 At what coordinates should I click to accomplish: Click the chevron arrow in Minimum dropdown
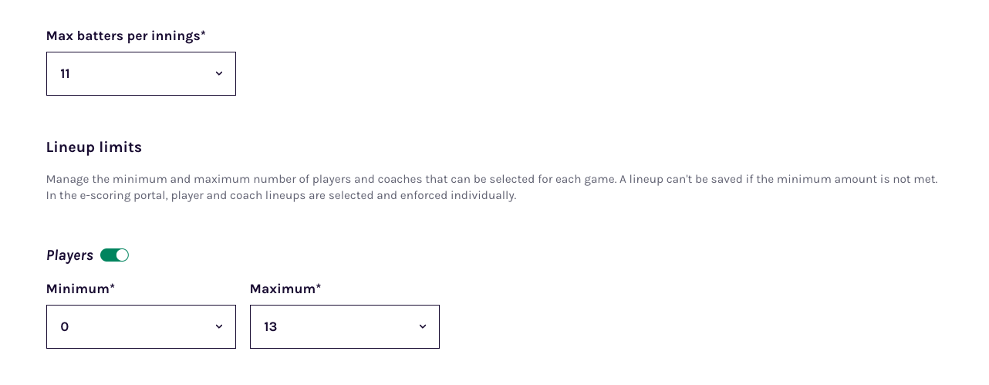pos(219,326)
